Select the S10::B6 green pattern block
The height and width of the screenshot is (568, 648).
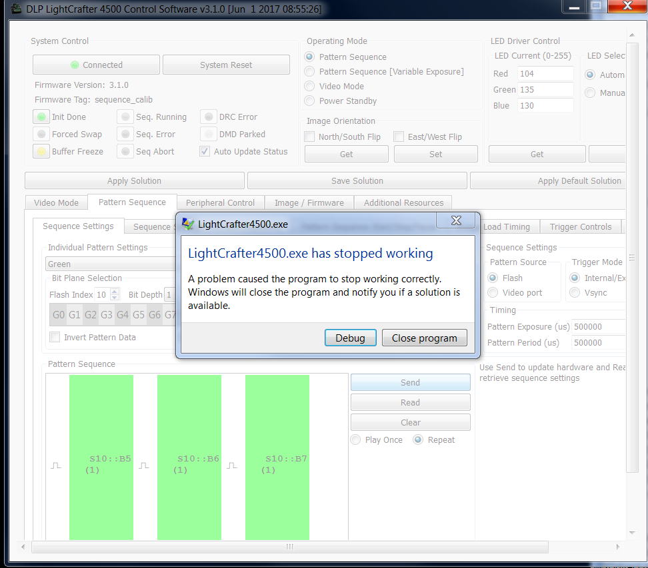pos(189,457)
